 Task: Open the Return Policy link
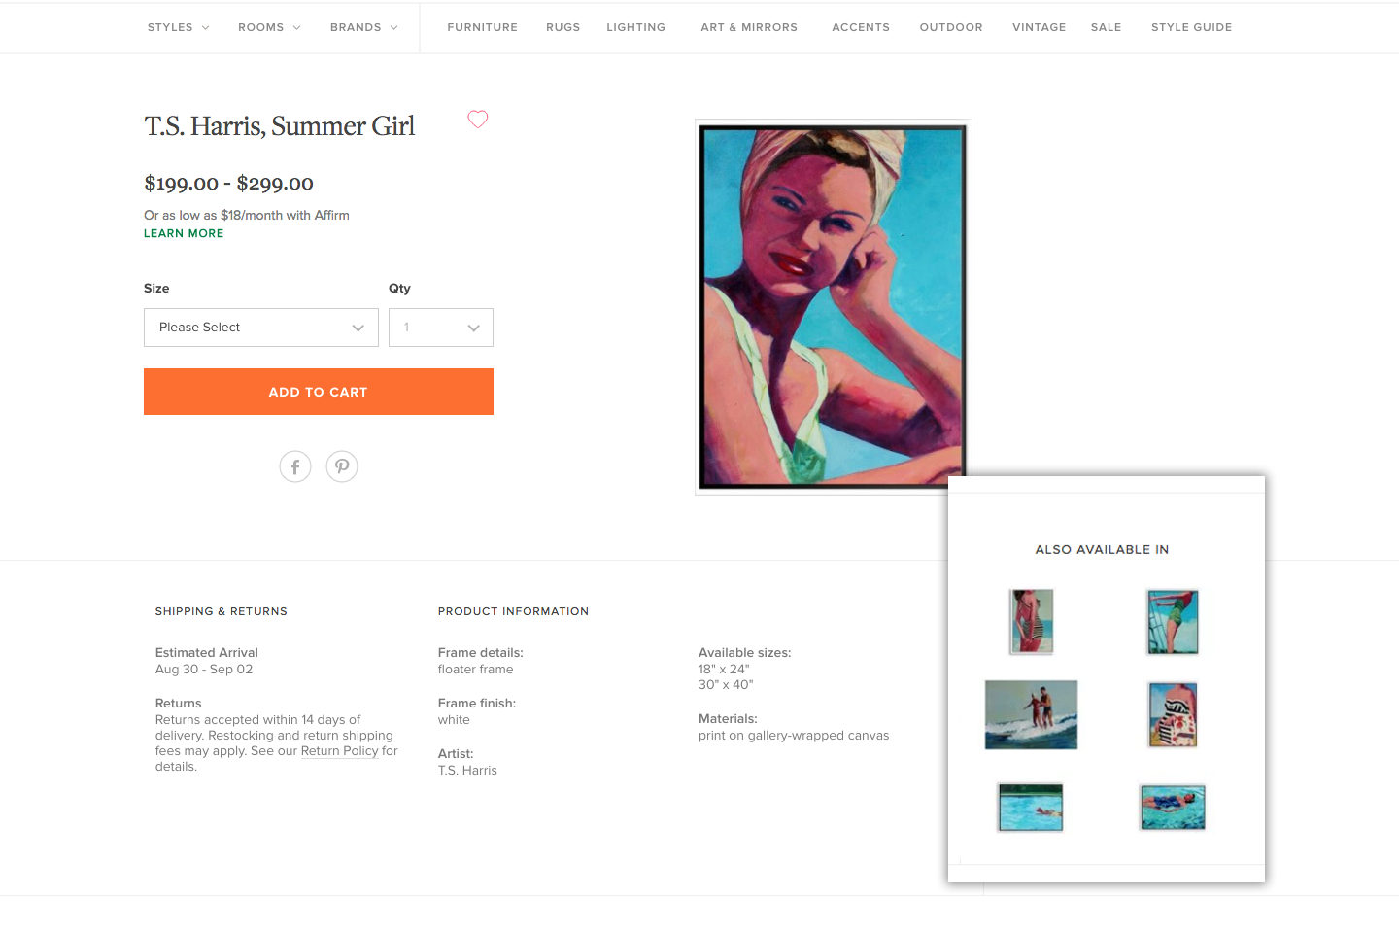[339, 751]
